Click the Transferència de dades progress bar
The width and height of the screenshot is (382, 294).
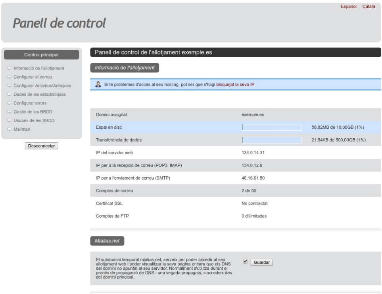pyautogui.click(x=272, y=140)
